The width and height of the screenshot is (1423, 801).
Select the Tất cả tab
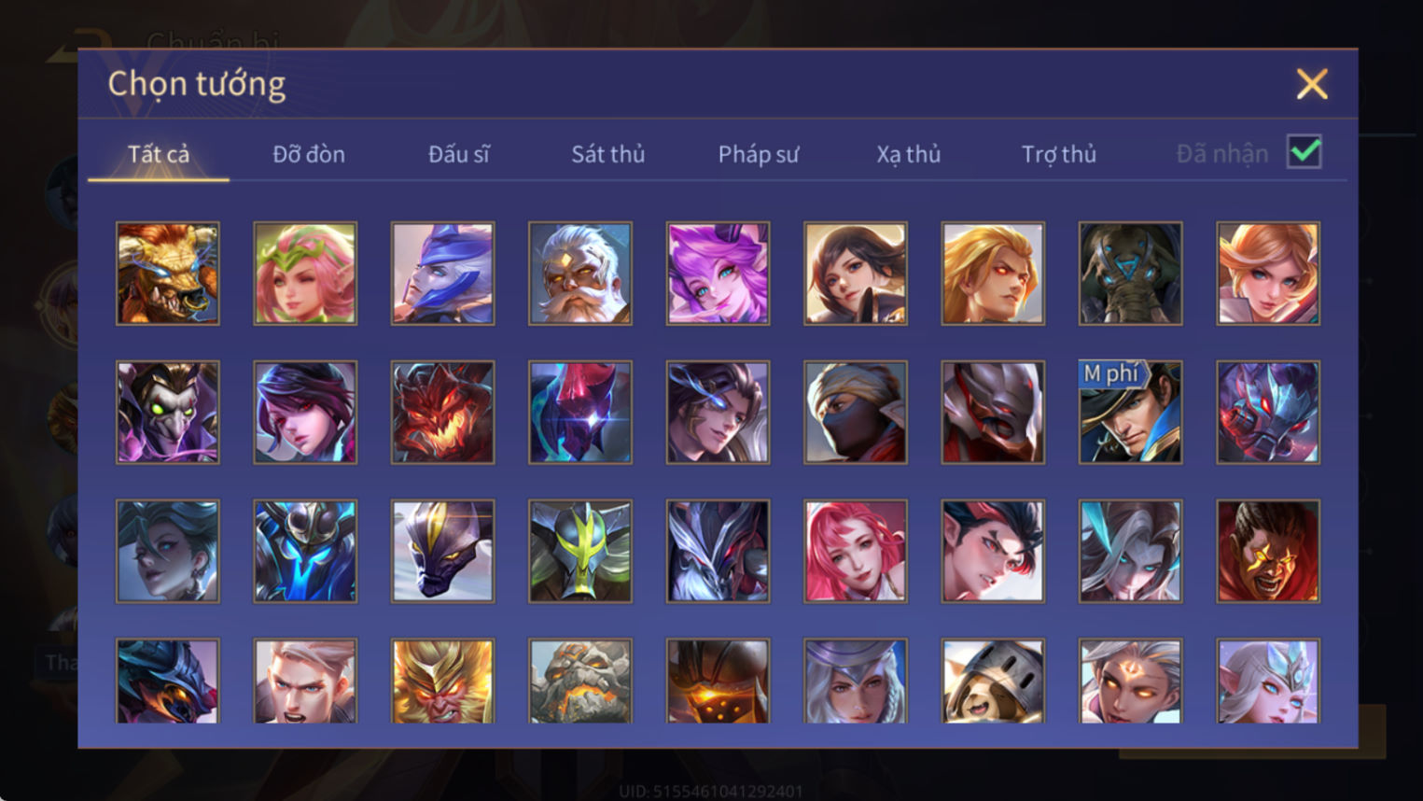(x=159, y=154)
